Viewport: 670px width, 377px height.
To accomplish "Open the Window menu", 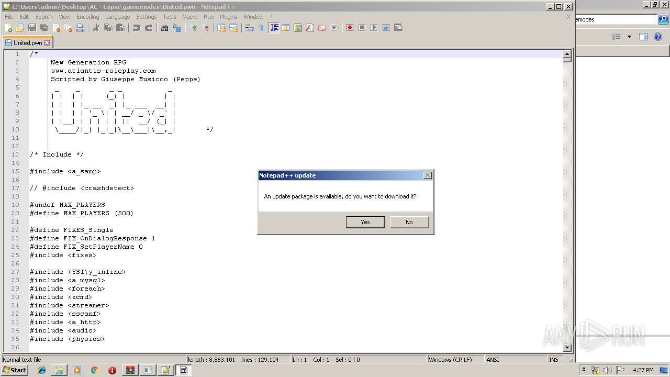I will 253,17.
